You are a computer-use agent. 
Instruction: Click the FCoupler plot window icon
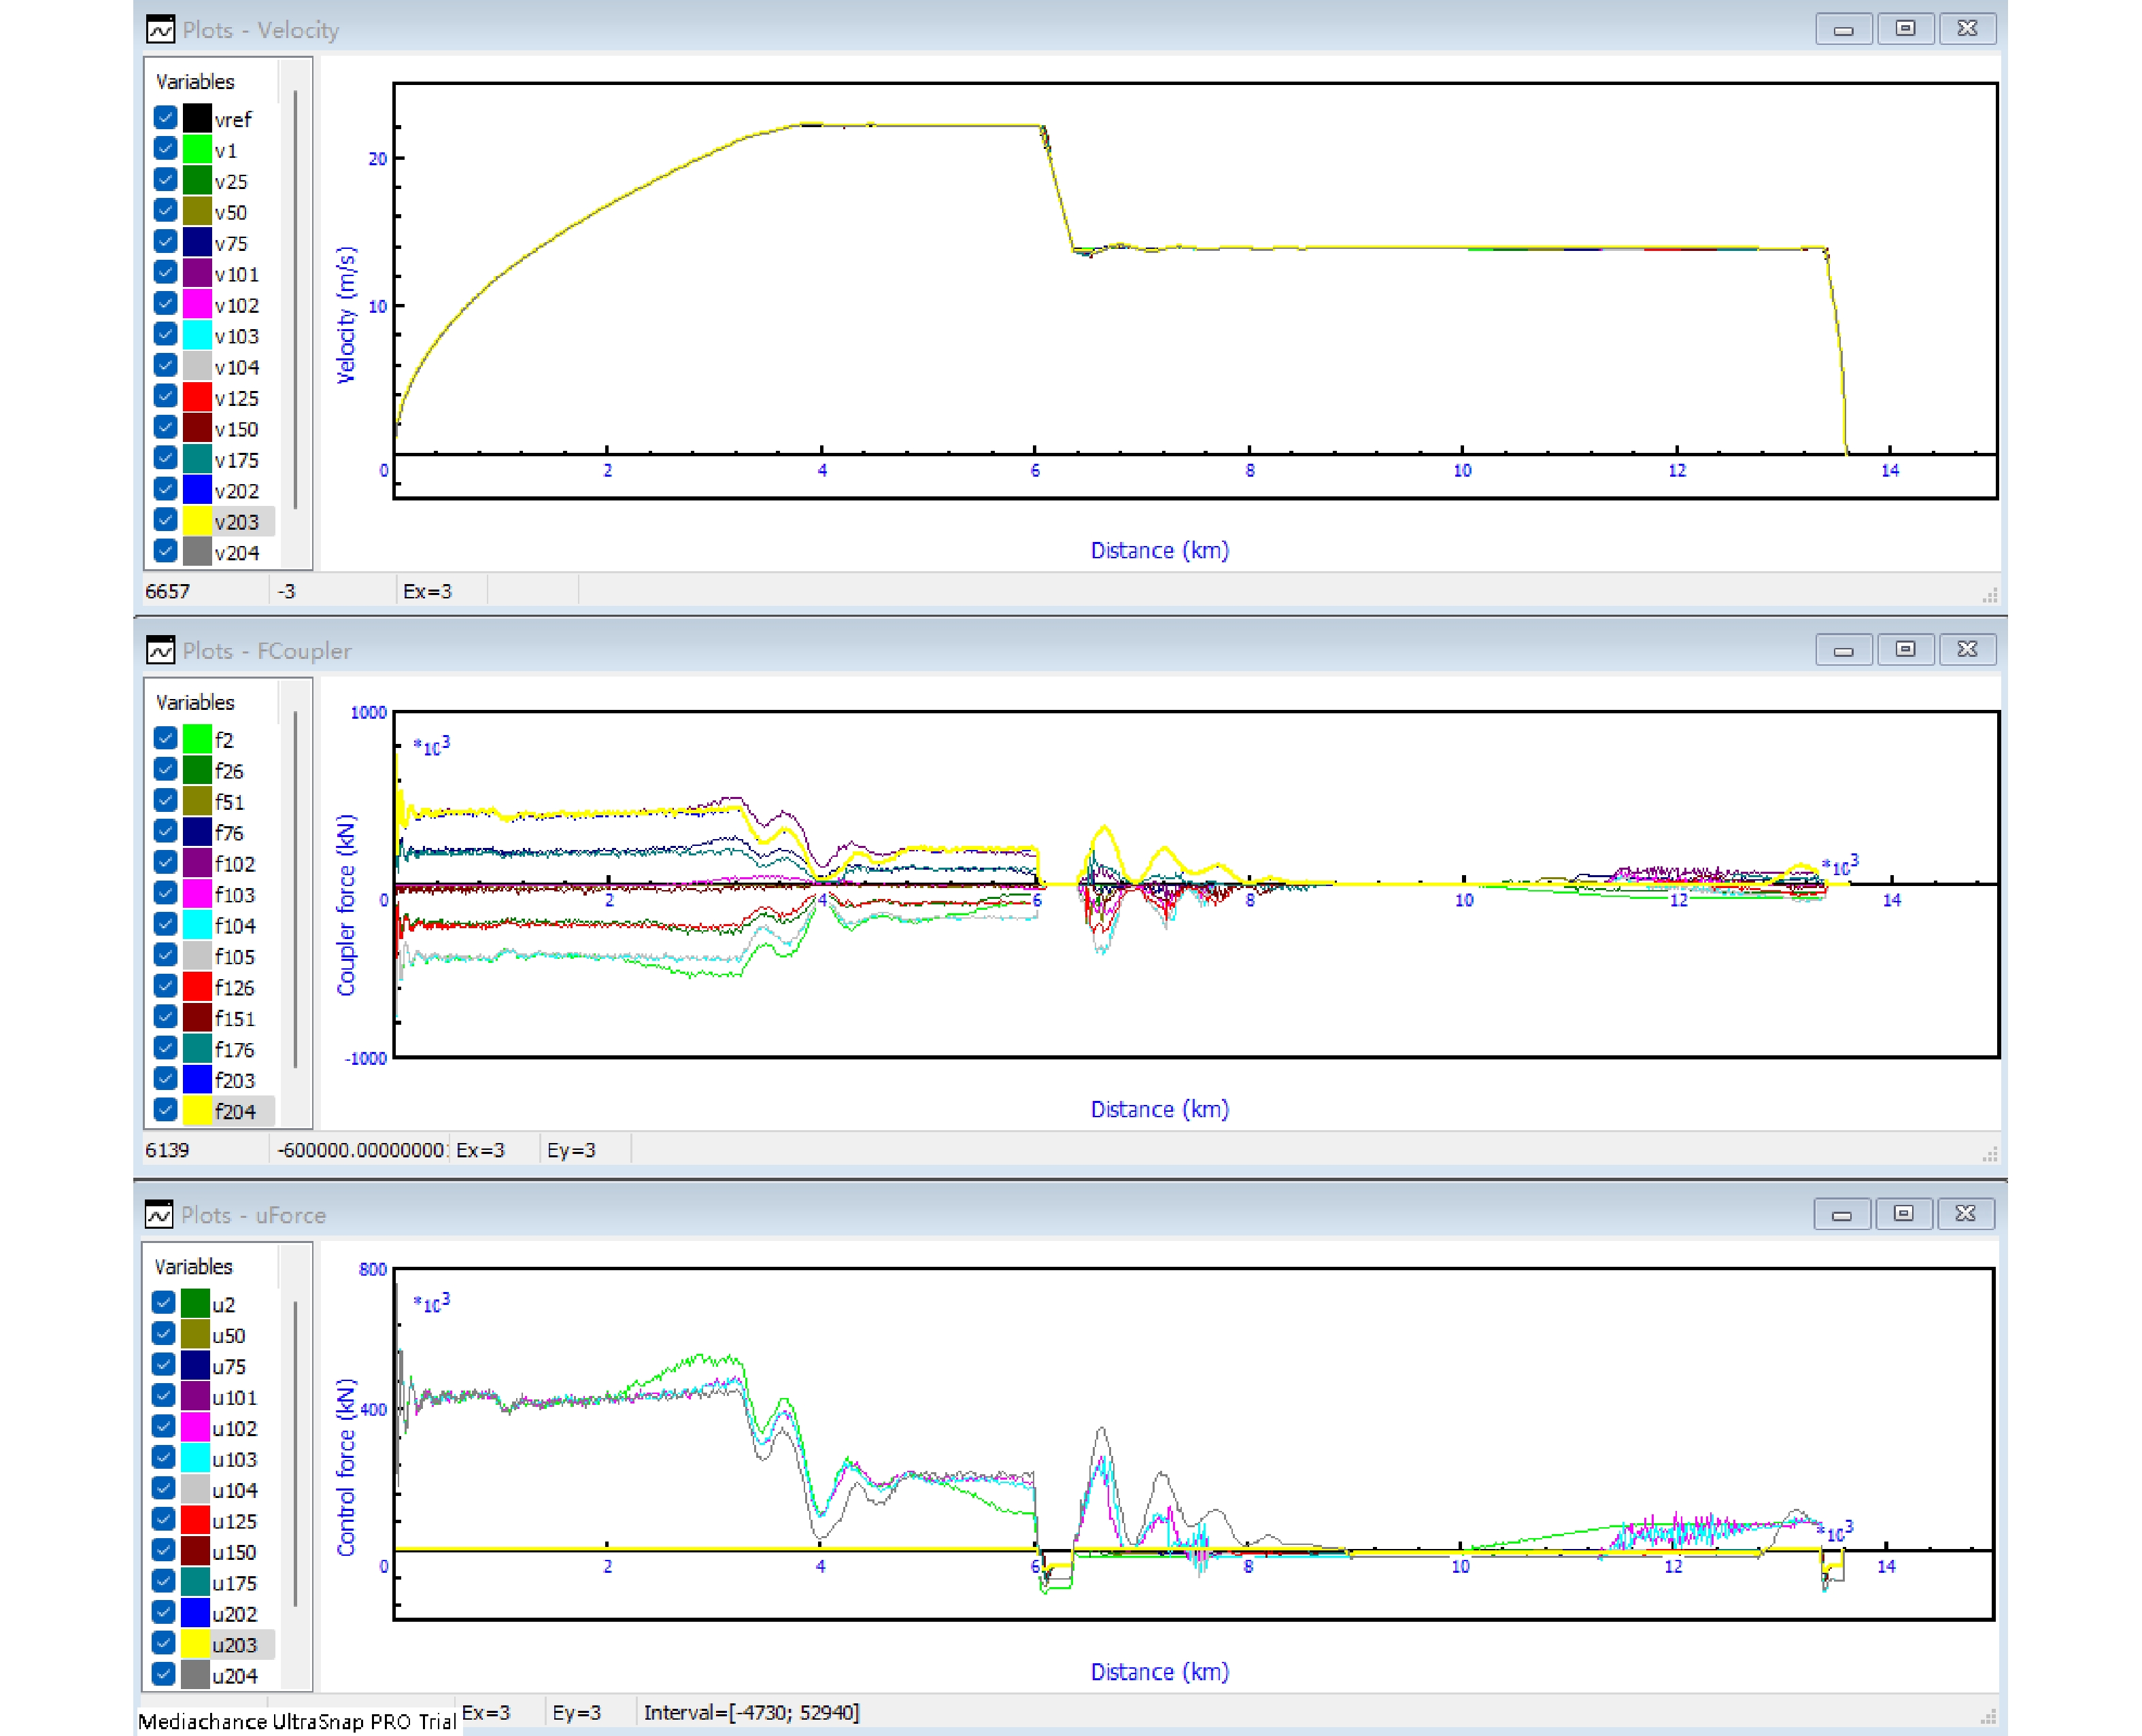pos(160,651)
